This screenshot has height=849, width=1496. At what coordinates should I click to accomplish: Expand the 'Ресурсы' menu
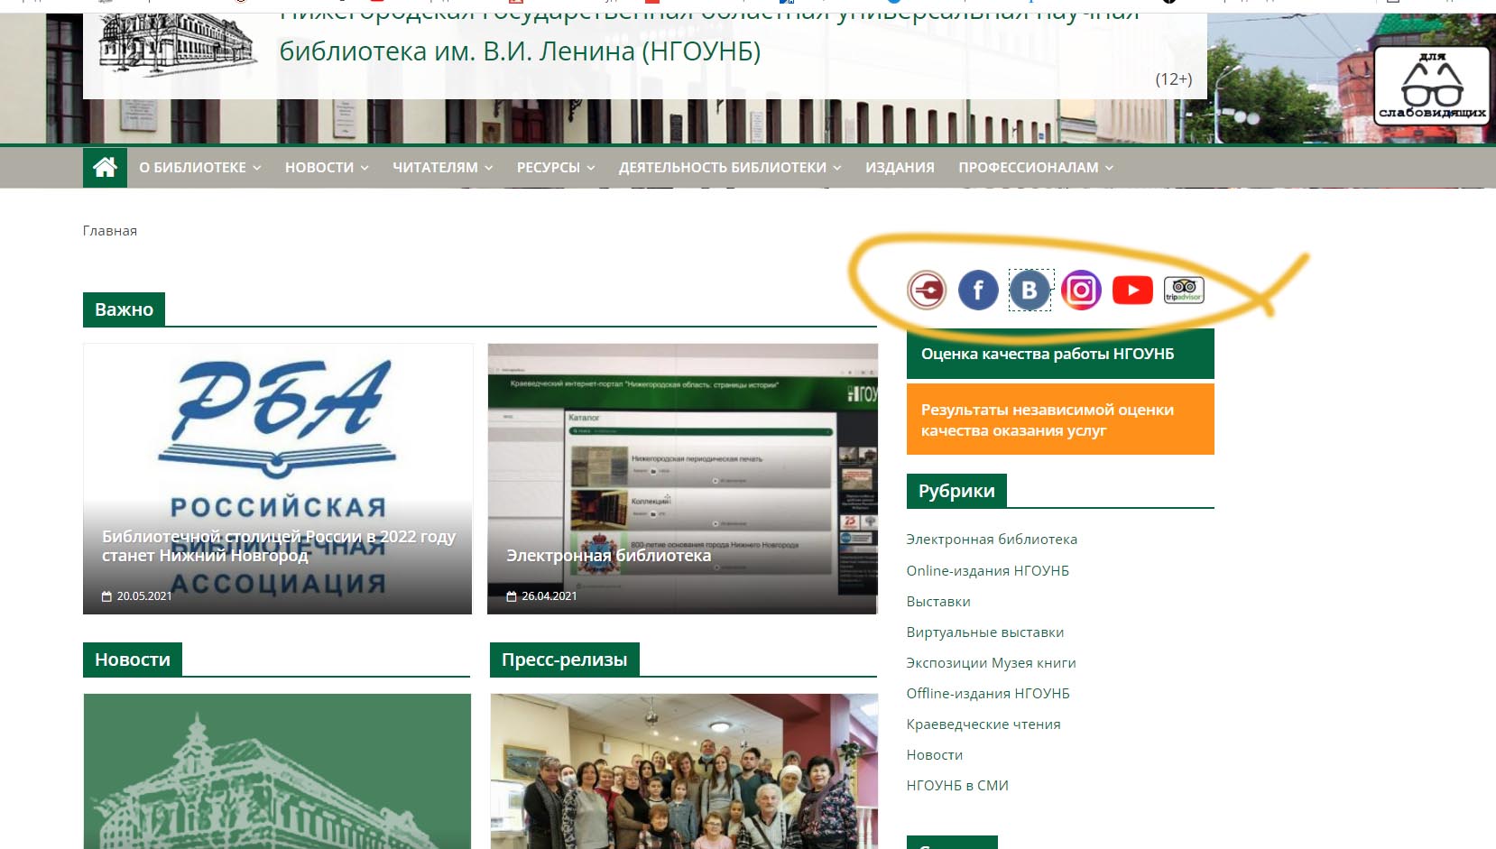pos(556,168)
